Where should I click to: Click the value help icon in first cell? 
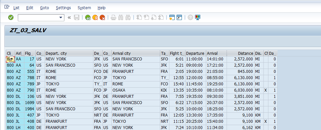(12, 59)
